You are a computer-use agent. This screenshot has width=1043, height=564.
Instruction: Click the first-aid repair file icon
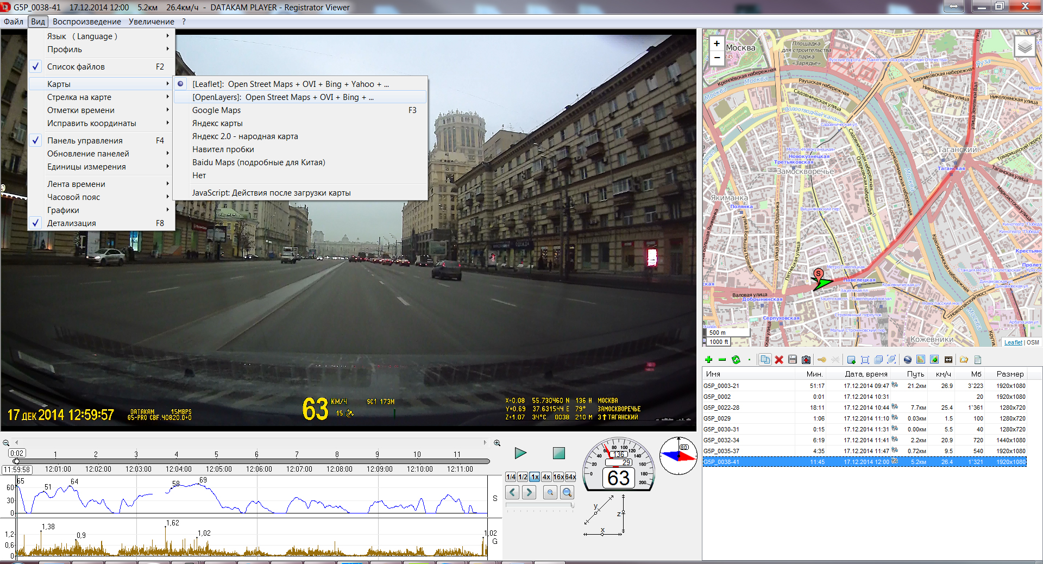(806, 360)
